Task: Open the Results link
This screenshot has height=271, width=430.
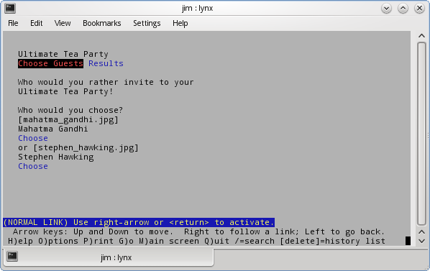Action: [106, 63]
